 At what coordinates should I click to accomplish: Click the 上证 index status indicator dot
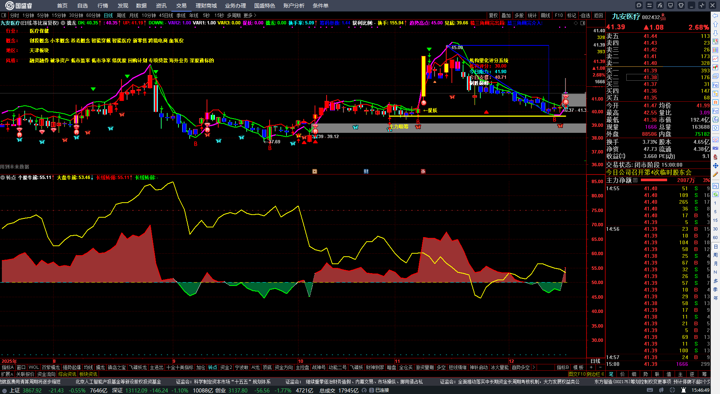coord(4,390)
